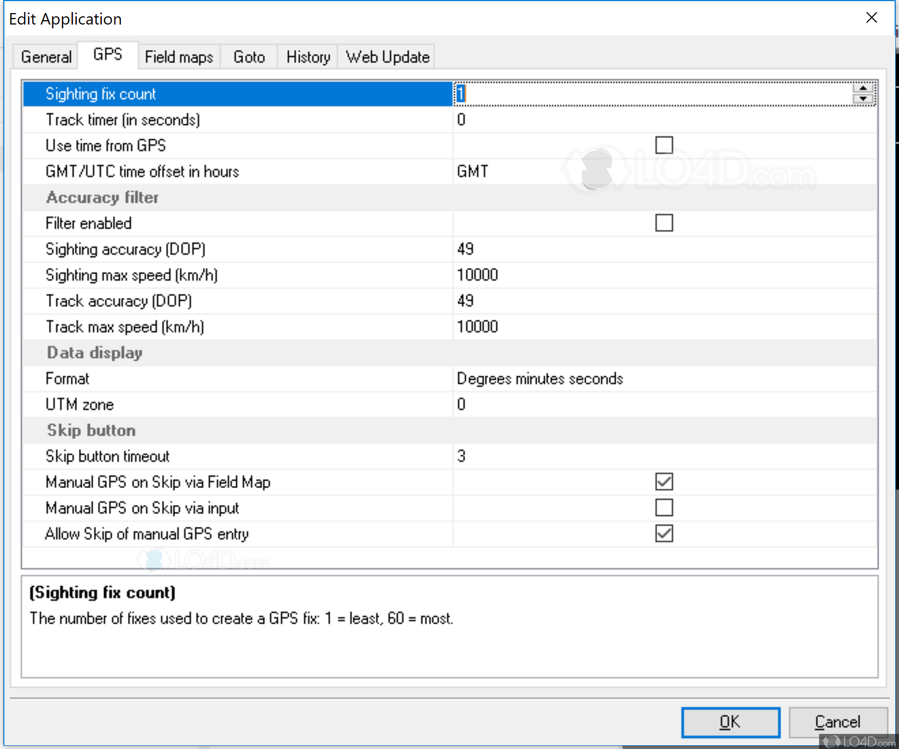Uncheck Manual GPS on Skip via Field Map
Screen dimensions: 899x749
[664, 482]
